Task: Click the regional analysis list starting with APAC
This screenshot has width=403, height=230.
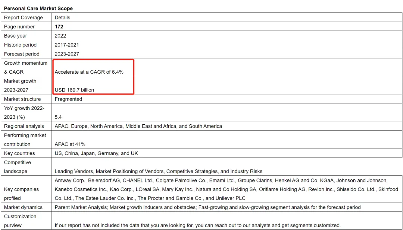Action: (138, 126)
